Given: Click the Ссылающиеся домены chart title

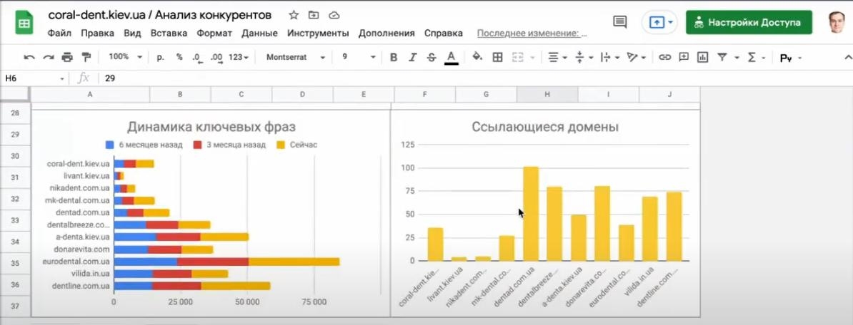Looking at the screenshot, I should (x=545, y=128).
